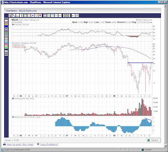168x152 pixels.
Task: Click the UAUA ticker symbol title
Action: click(x=15, y=20)
